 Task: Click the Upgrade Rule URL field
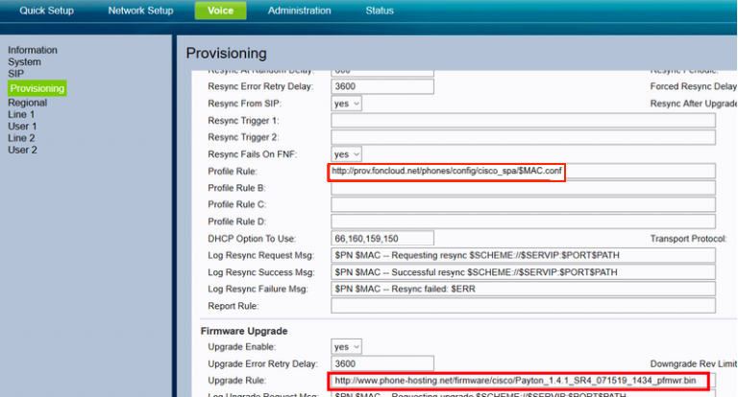point(523,381)
